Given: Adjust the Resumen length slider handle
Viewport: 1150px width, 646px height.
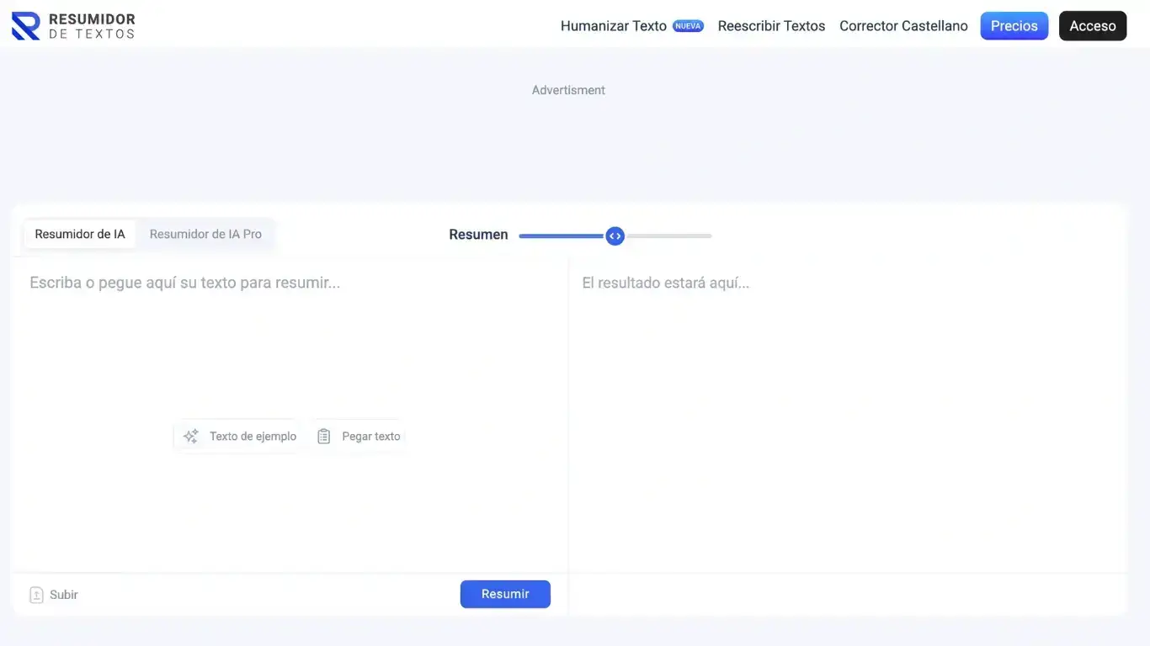Looking at the screenshot, I should [615, 236].
